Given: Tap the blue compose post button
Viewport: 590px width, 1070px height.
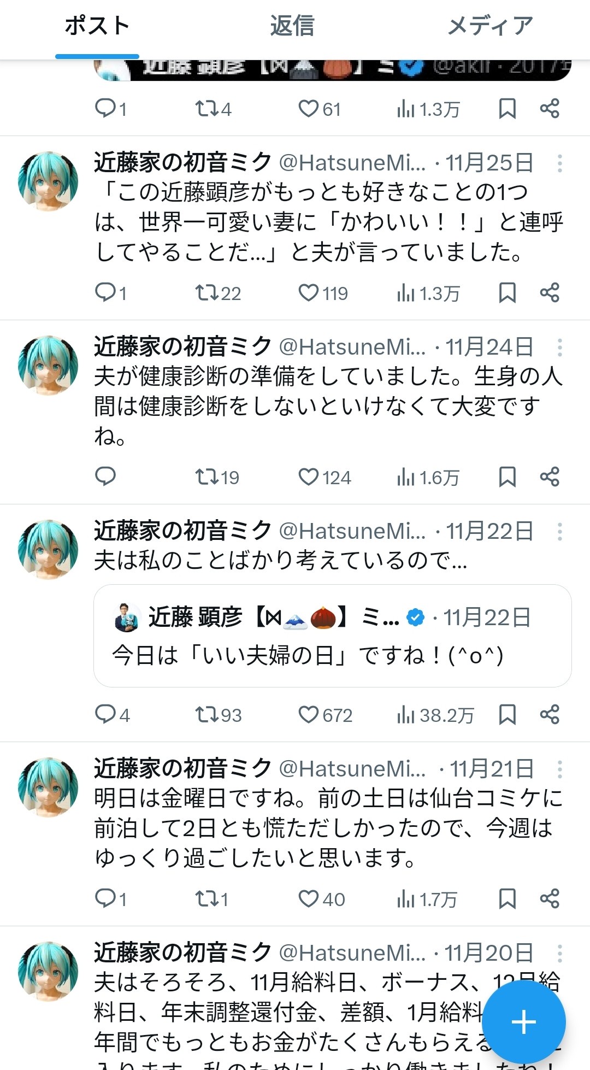Looking at the screenshot, I should (523, 1022).
